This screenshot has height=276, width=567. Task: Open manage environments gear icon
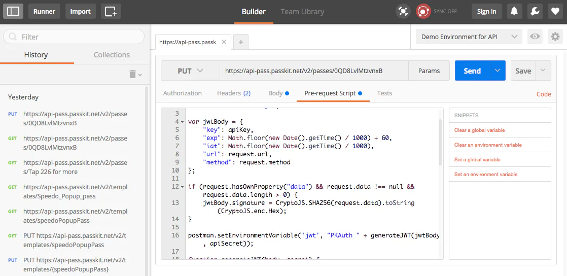[x=555, y=37]
